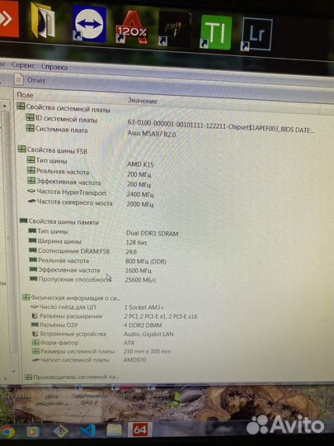This screenshot has width=334, height=446.
Task: Select the Встроенные устройства row
Action: [102, 334]
